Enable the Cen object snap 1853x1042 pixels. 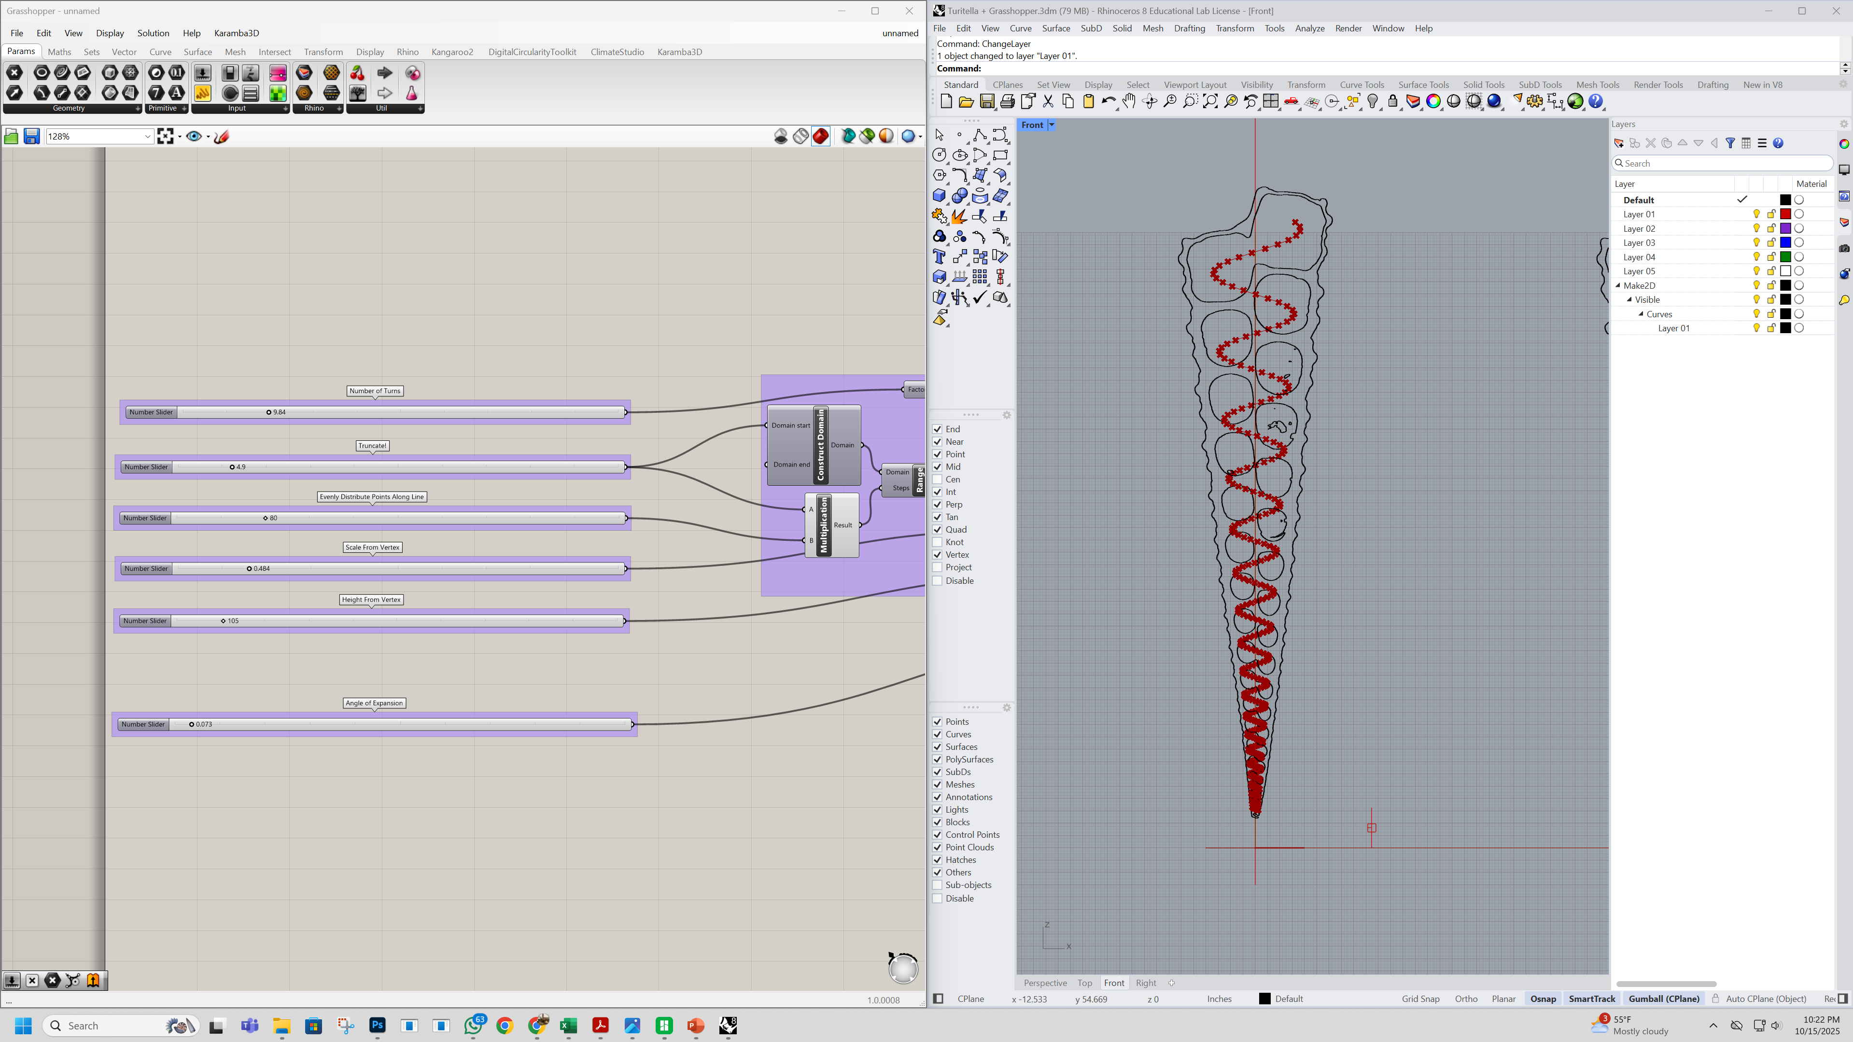pyautogui.click(x=937, y=479)
